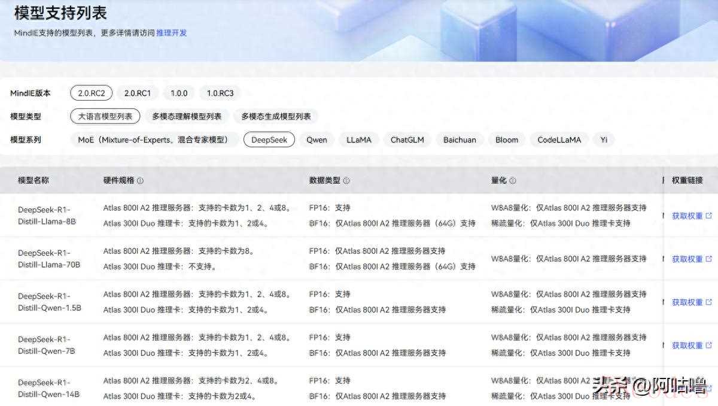Screen dimensions: 718x406
Task: Click the 量化 column header text
Action: point(499,180)
